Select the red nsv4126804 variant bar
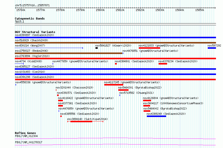Viewport: 223px width, 148px height. coord(147,100)
